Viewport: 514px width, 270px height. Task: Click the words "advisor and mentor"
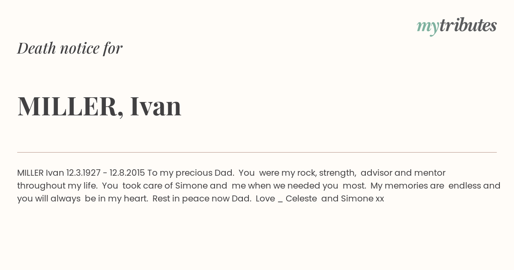coord(403,173)
